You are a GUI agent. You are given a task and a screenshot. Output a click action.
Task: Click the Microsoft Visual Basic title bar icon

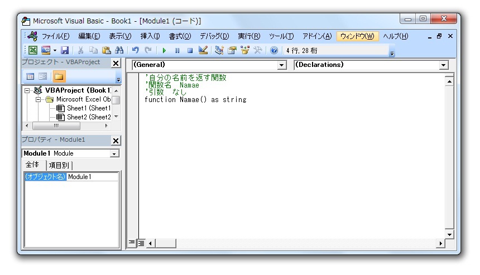pos(26,21)
